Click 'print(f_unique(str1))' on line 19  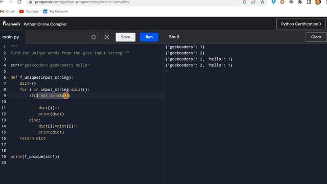(35, 157)
